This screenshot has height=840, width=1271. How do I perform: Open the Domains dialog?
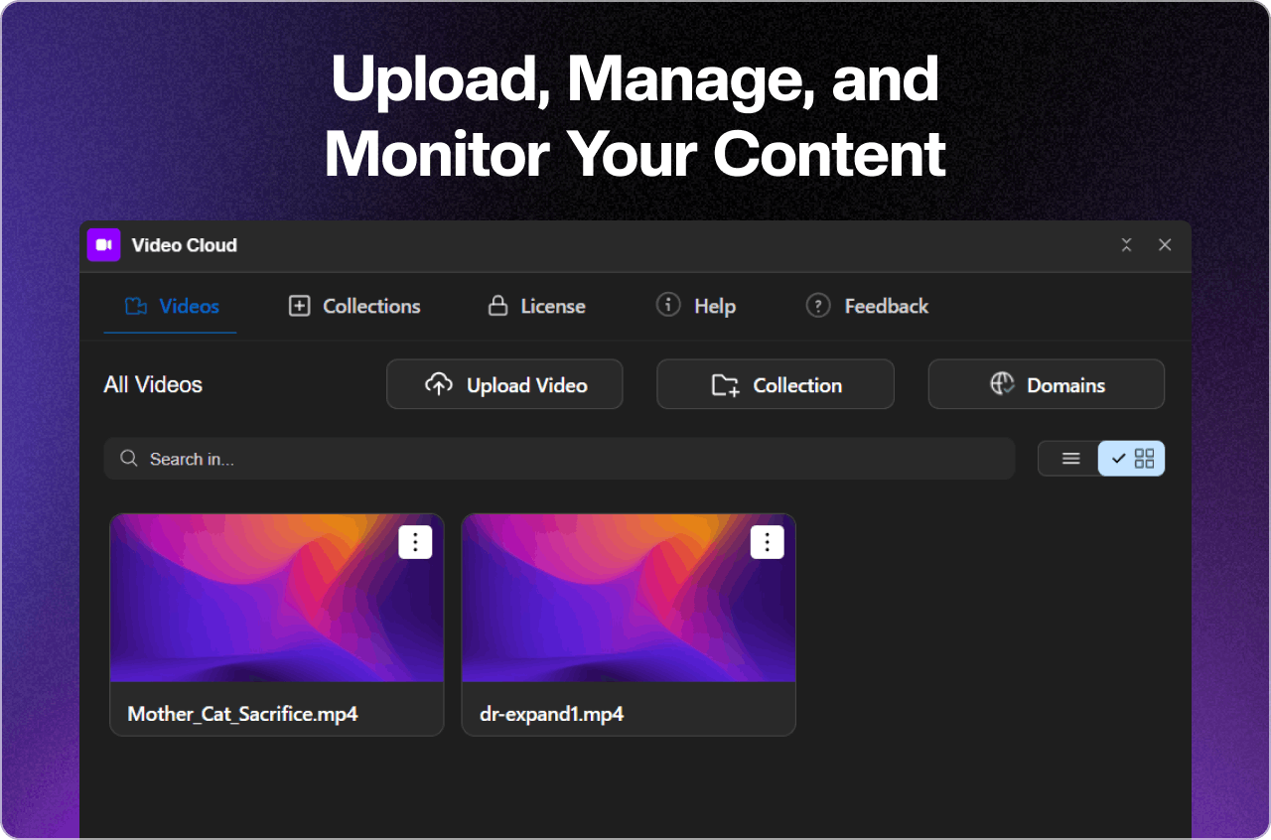click(1046, 383)
